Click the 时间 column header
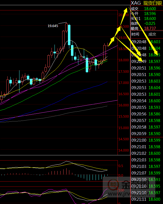The image size is (163, 204). [x=135, y=34]
